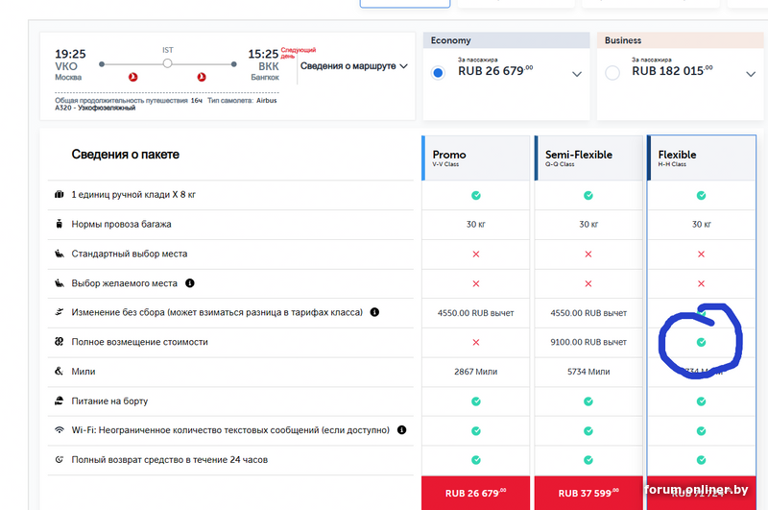Click info icon beside Изменение без сбора
This screenshot has height=510, width=768.
[374, 312]
